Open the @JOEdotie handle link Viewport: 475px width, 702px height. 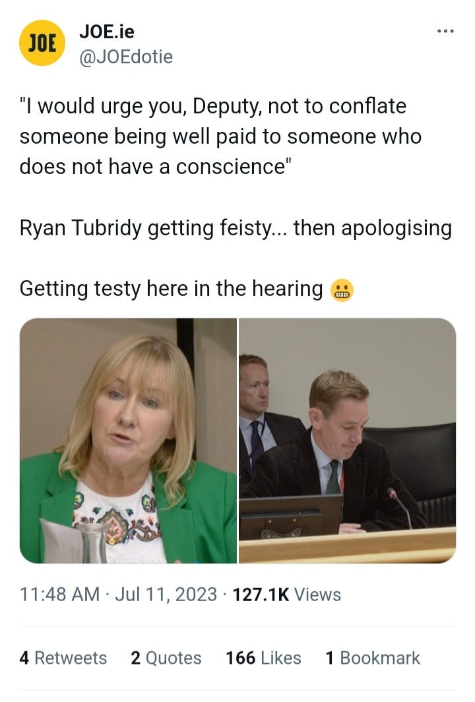click(x=126, y=57)
